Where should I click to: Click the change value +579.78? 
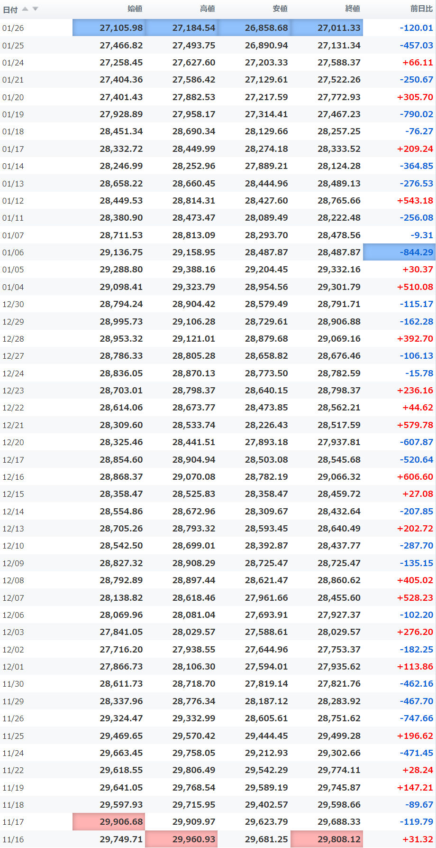[x=415, y=425]
